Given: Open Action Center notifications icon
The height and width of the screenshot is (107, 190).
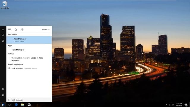Looking at the screenshot, I should 186,105.
